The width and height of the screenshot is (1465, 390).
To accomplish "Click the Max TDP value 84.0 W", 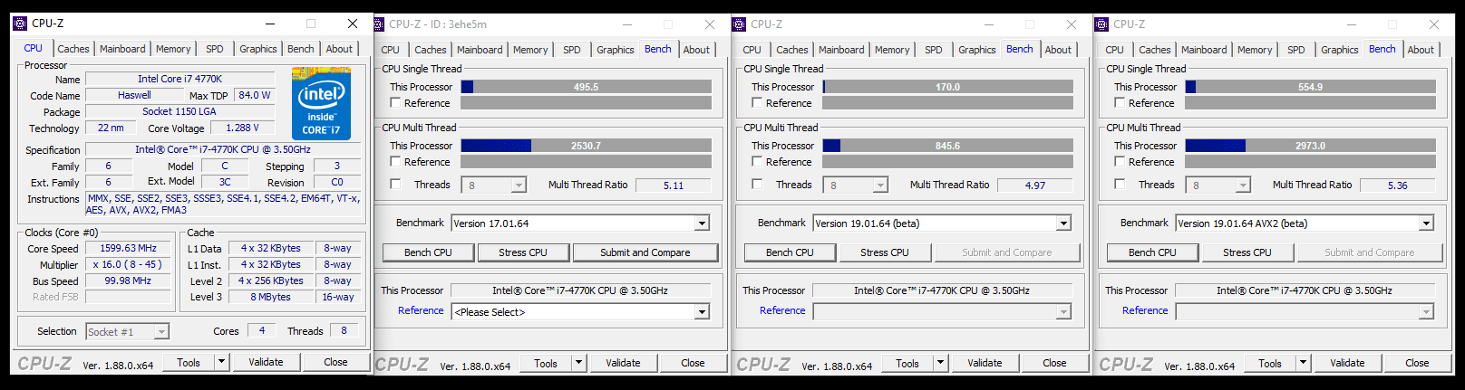I will [x=254, y=95].
